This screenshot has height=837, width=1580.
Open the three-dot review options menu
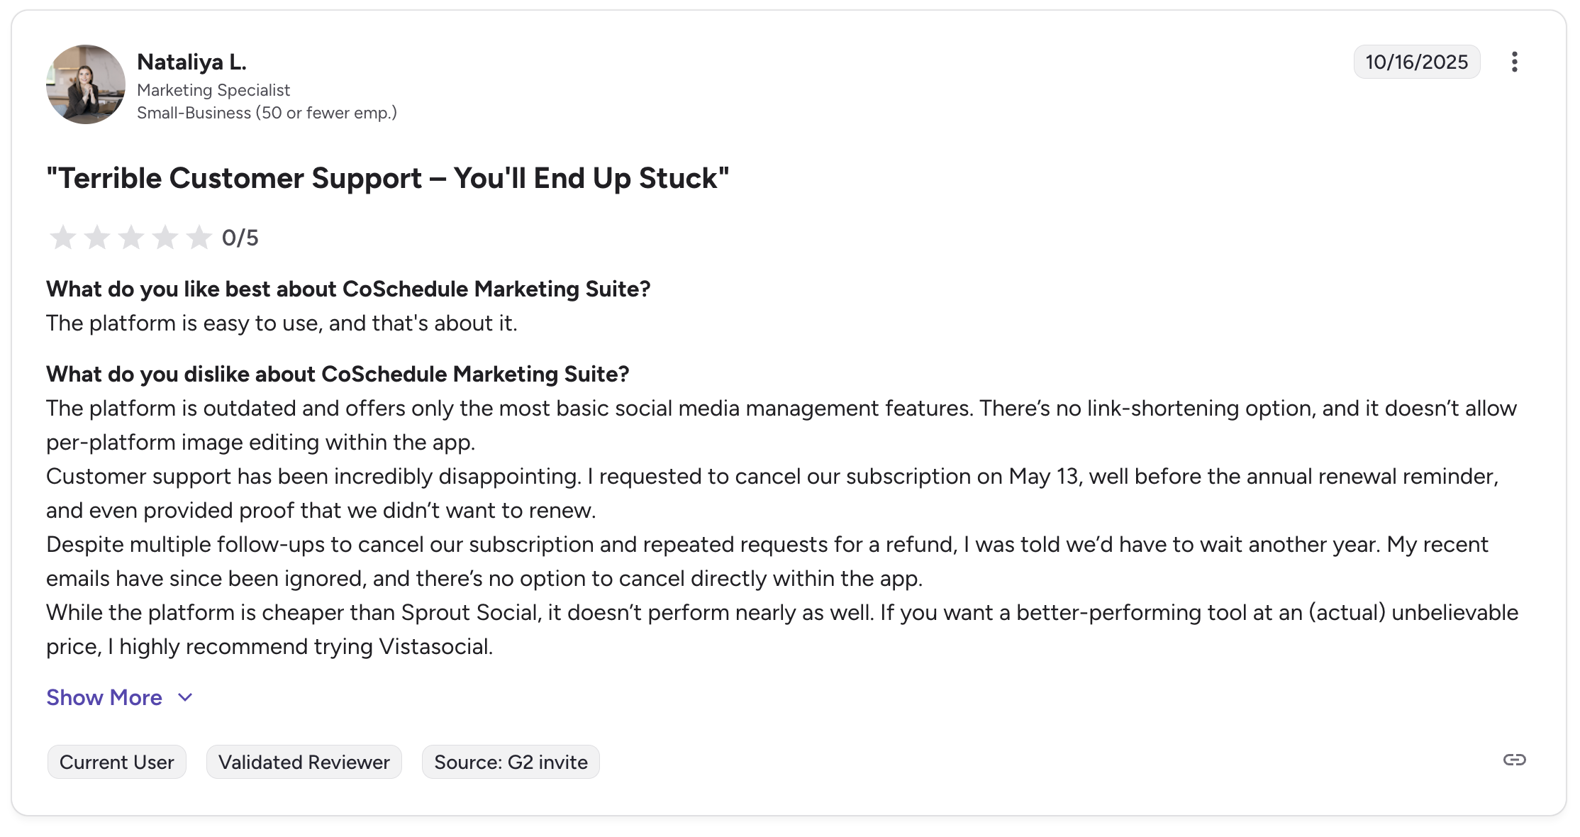[1515, 62]
